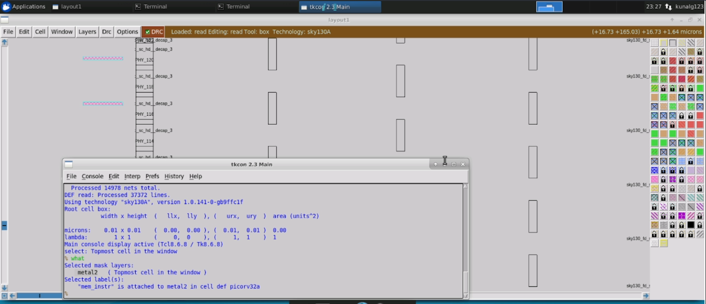The image size is (706, 304).
Task: Click the tkcon window menu icon
Action: (x=69, y=164)
